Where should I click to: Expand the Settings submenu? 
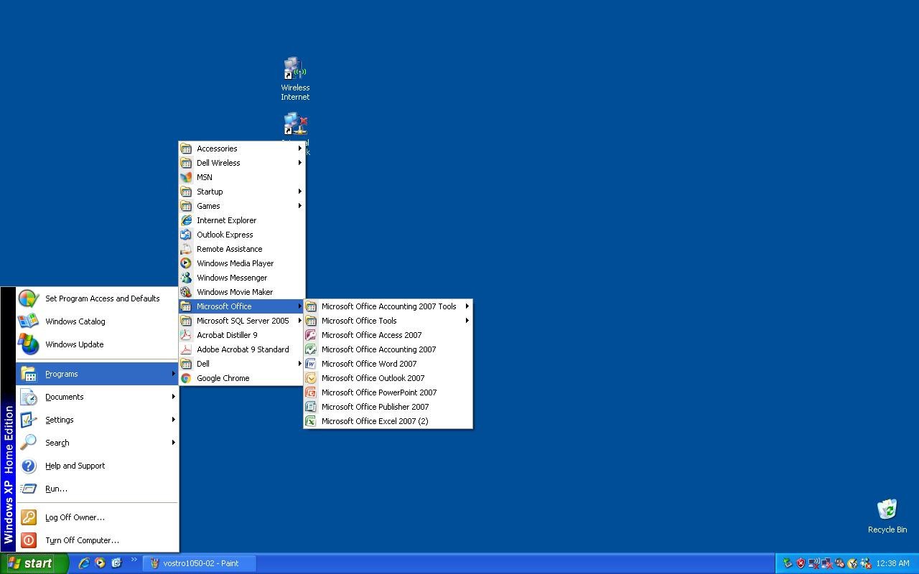(97, 420)
